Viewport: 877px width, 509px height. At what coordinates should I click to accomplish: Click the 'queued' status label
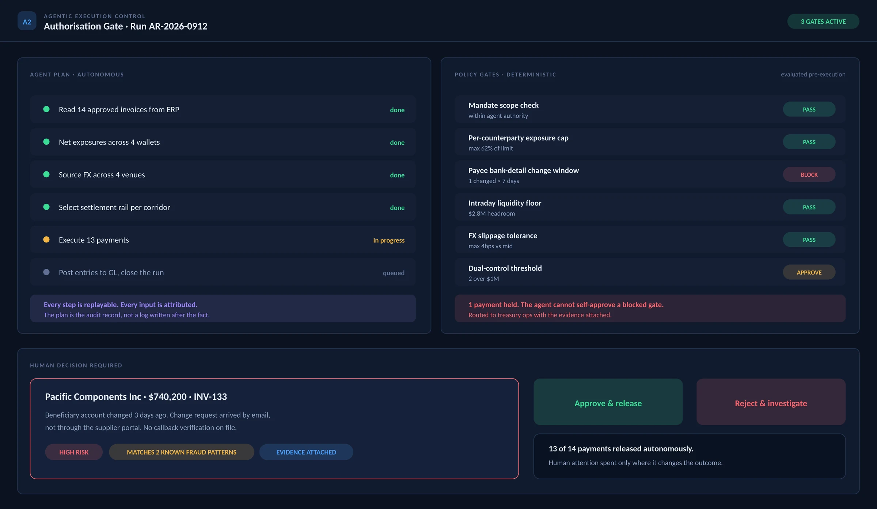coord(394,273)
